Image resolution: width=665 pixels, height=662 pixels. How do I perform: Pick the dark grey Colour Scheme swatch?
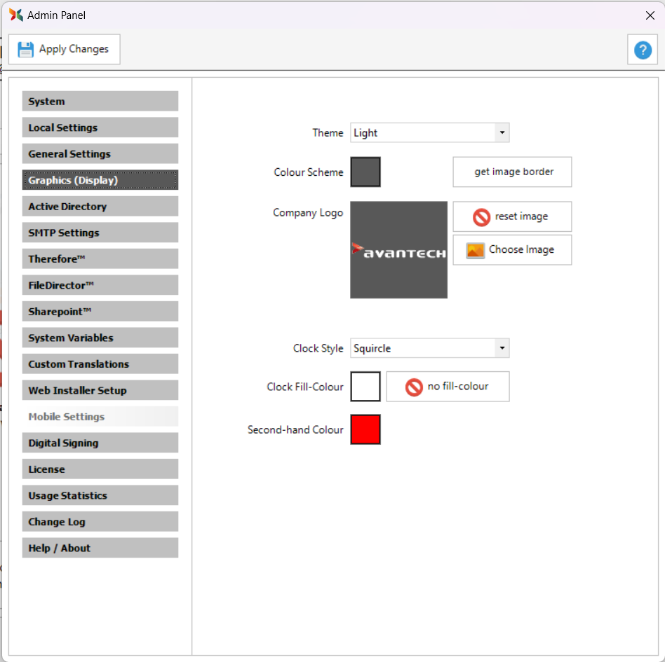(x=365, y=172)
